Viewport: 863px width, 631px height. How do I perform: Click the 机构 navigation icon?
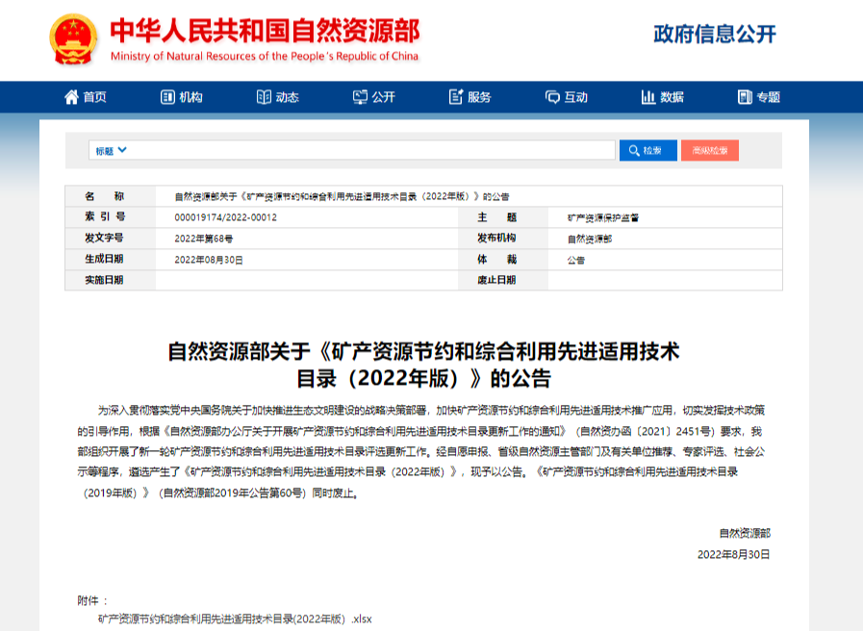pyautogui.click(x=167, y=97)
